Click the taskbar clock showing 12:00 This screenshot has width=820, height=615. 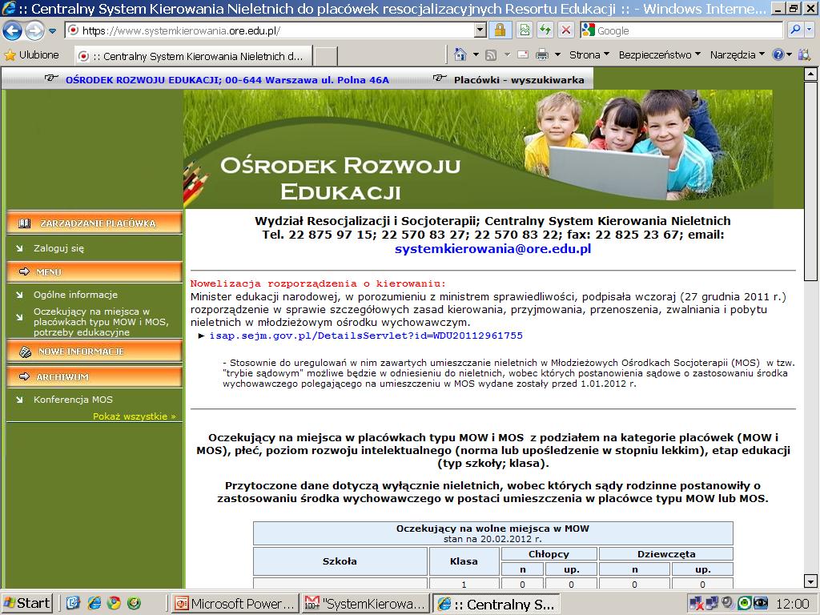[x=793, y=604]
